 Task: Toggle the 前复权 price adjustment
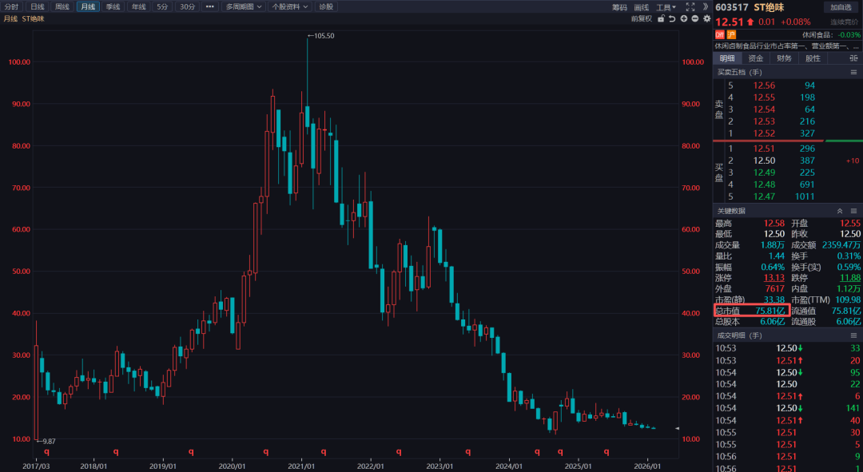tap(641, 18)
